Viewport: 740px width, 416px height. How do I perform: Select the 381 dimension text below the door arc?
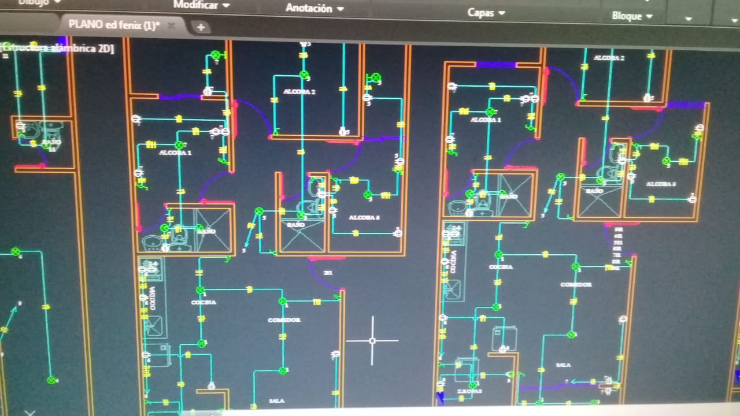328,273
